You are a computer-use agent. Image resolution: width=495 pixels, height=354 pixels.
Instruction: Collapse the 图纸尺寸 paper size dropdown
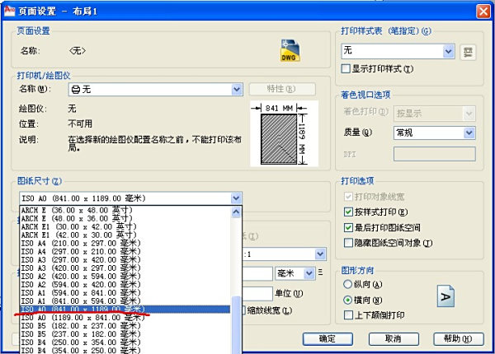tap(236, 198)
